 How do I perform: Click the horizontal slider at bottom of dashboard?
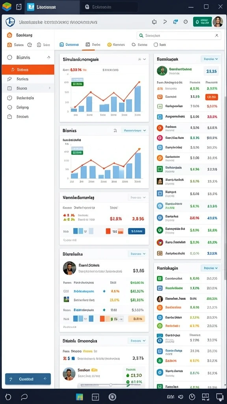point(104,385)
